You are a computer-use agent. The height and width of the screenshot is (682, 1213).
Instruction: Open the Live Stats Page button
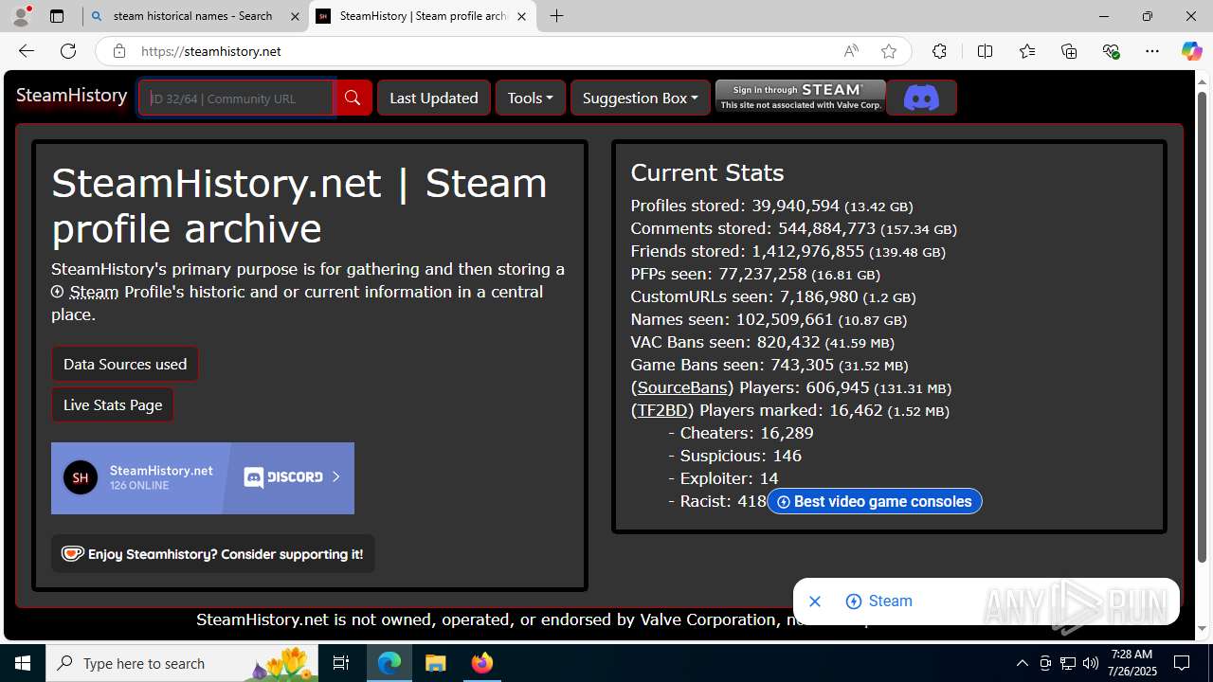(113, 404)
